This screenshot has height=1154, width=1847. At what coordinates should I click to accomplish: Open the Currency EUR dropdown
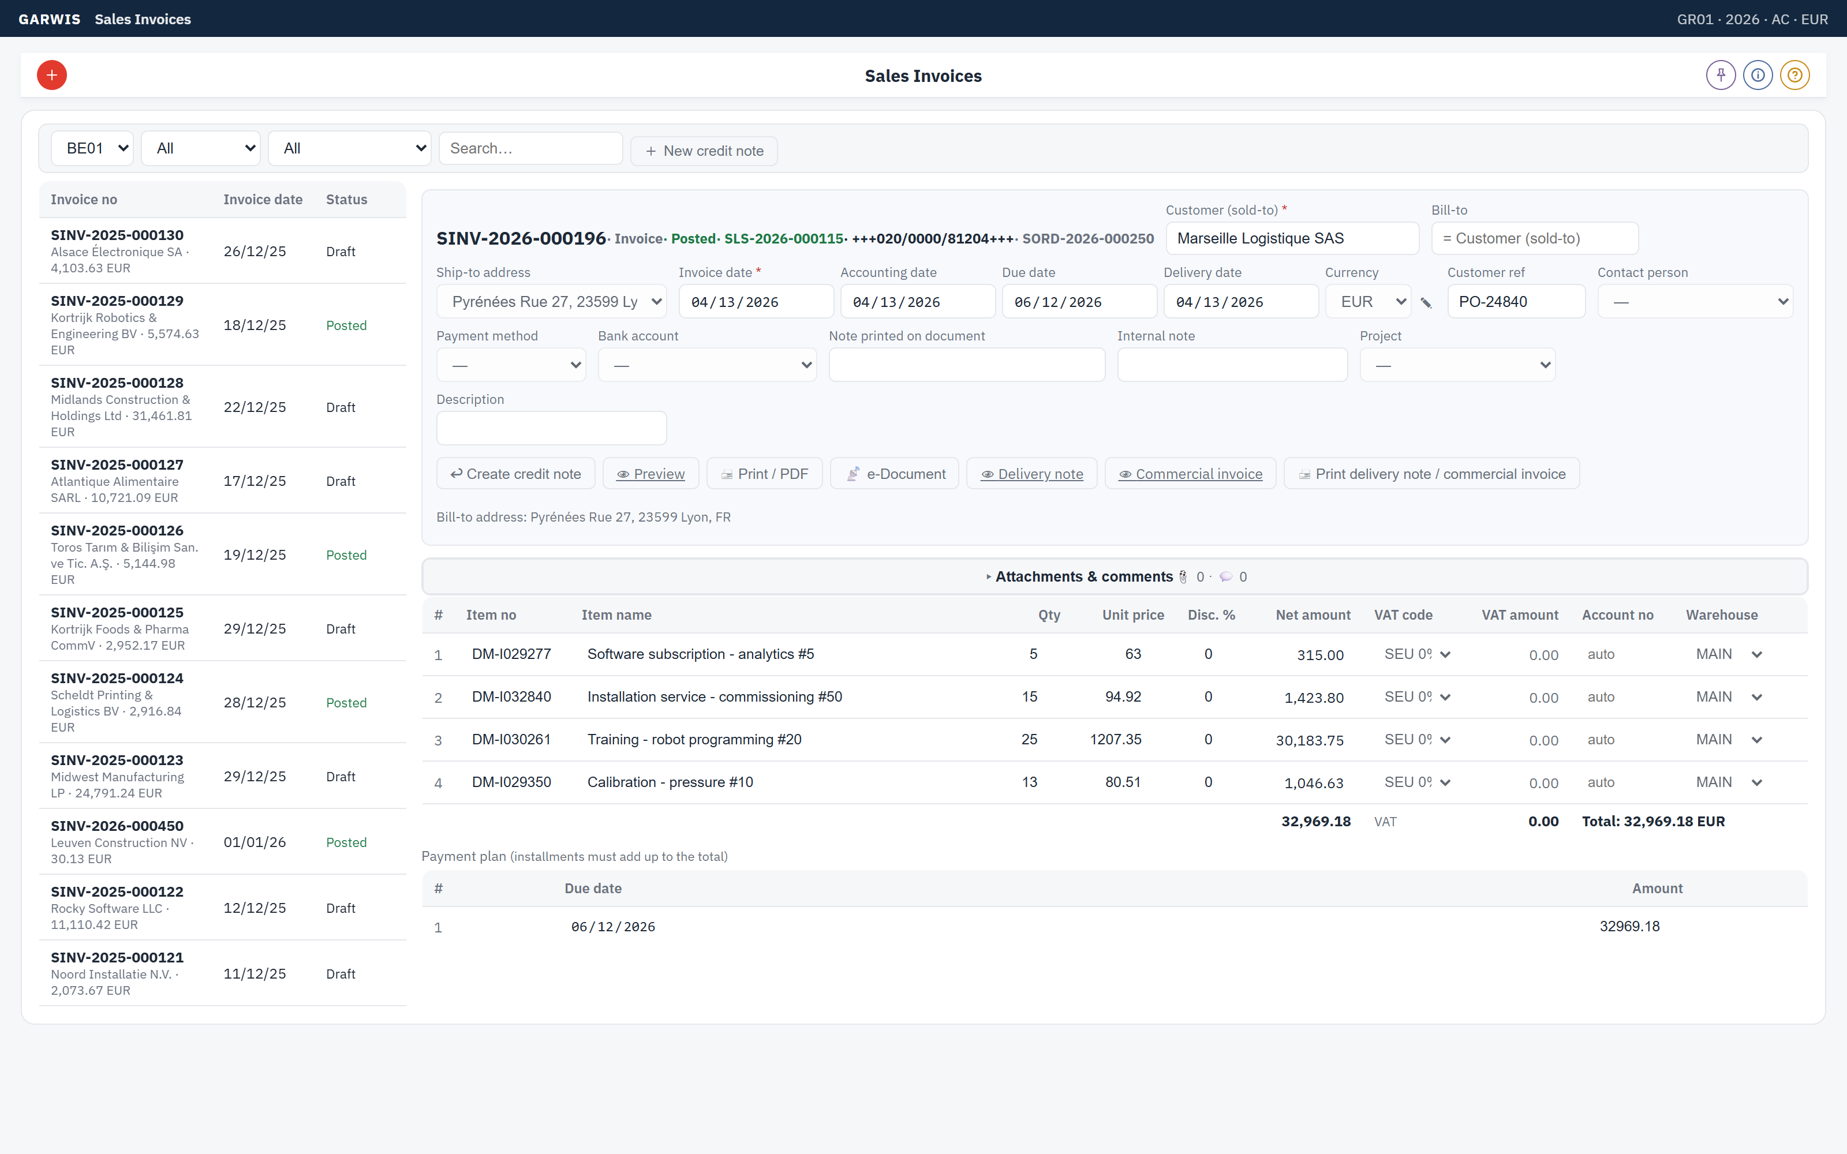click(x=1369, y=301)
